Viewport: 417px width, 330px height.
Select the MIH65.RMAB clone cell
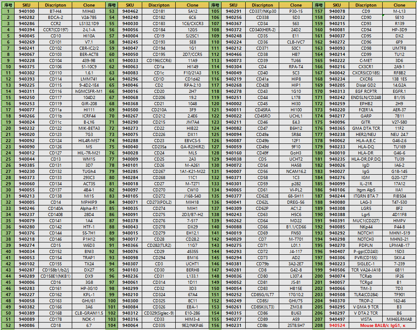tap(399, 320)
